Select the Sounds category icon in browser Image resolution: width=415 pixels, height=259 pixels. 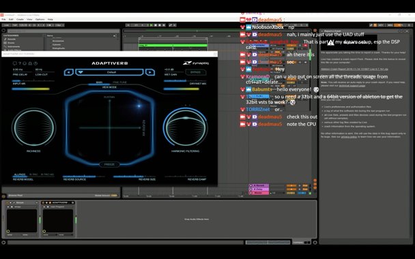click(5, 39)
